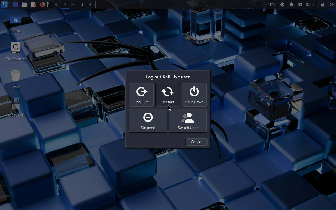Click the show desktop panel icon
Image resolution: width=336 pixels, height=210 pixels.
15,4
